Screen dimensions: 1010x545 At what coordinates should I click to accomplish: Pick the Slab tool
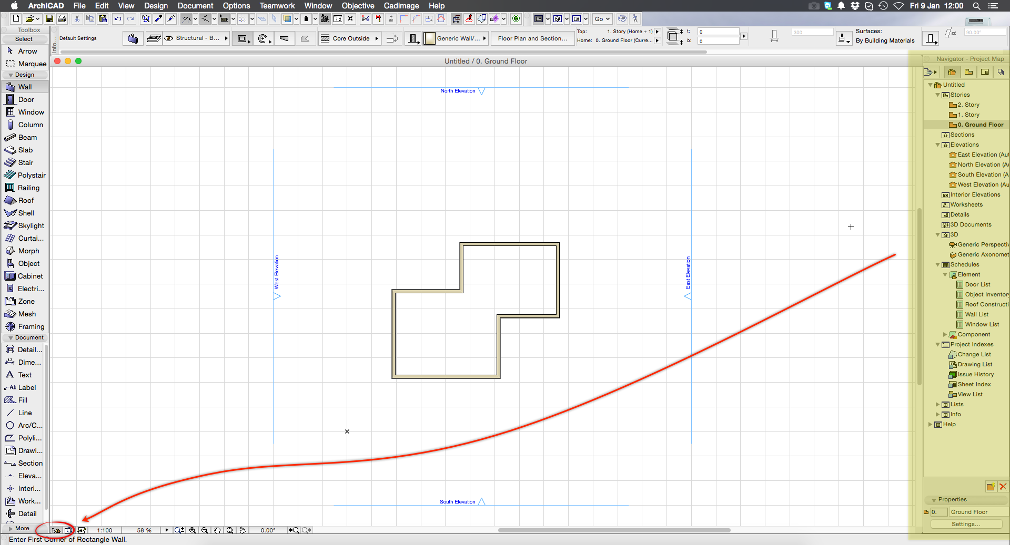[25, 150]
